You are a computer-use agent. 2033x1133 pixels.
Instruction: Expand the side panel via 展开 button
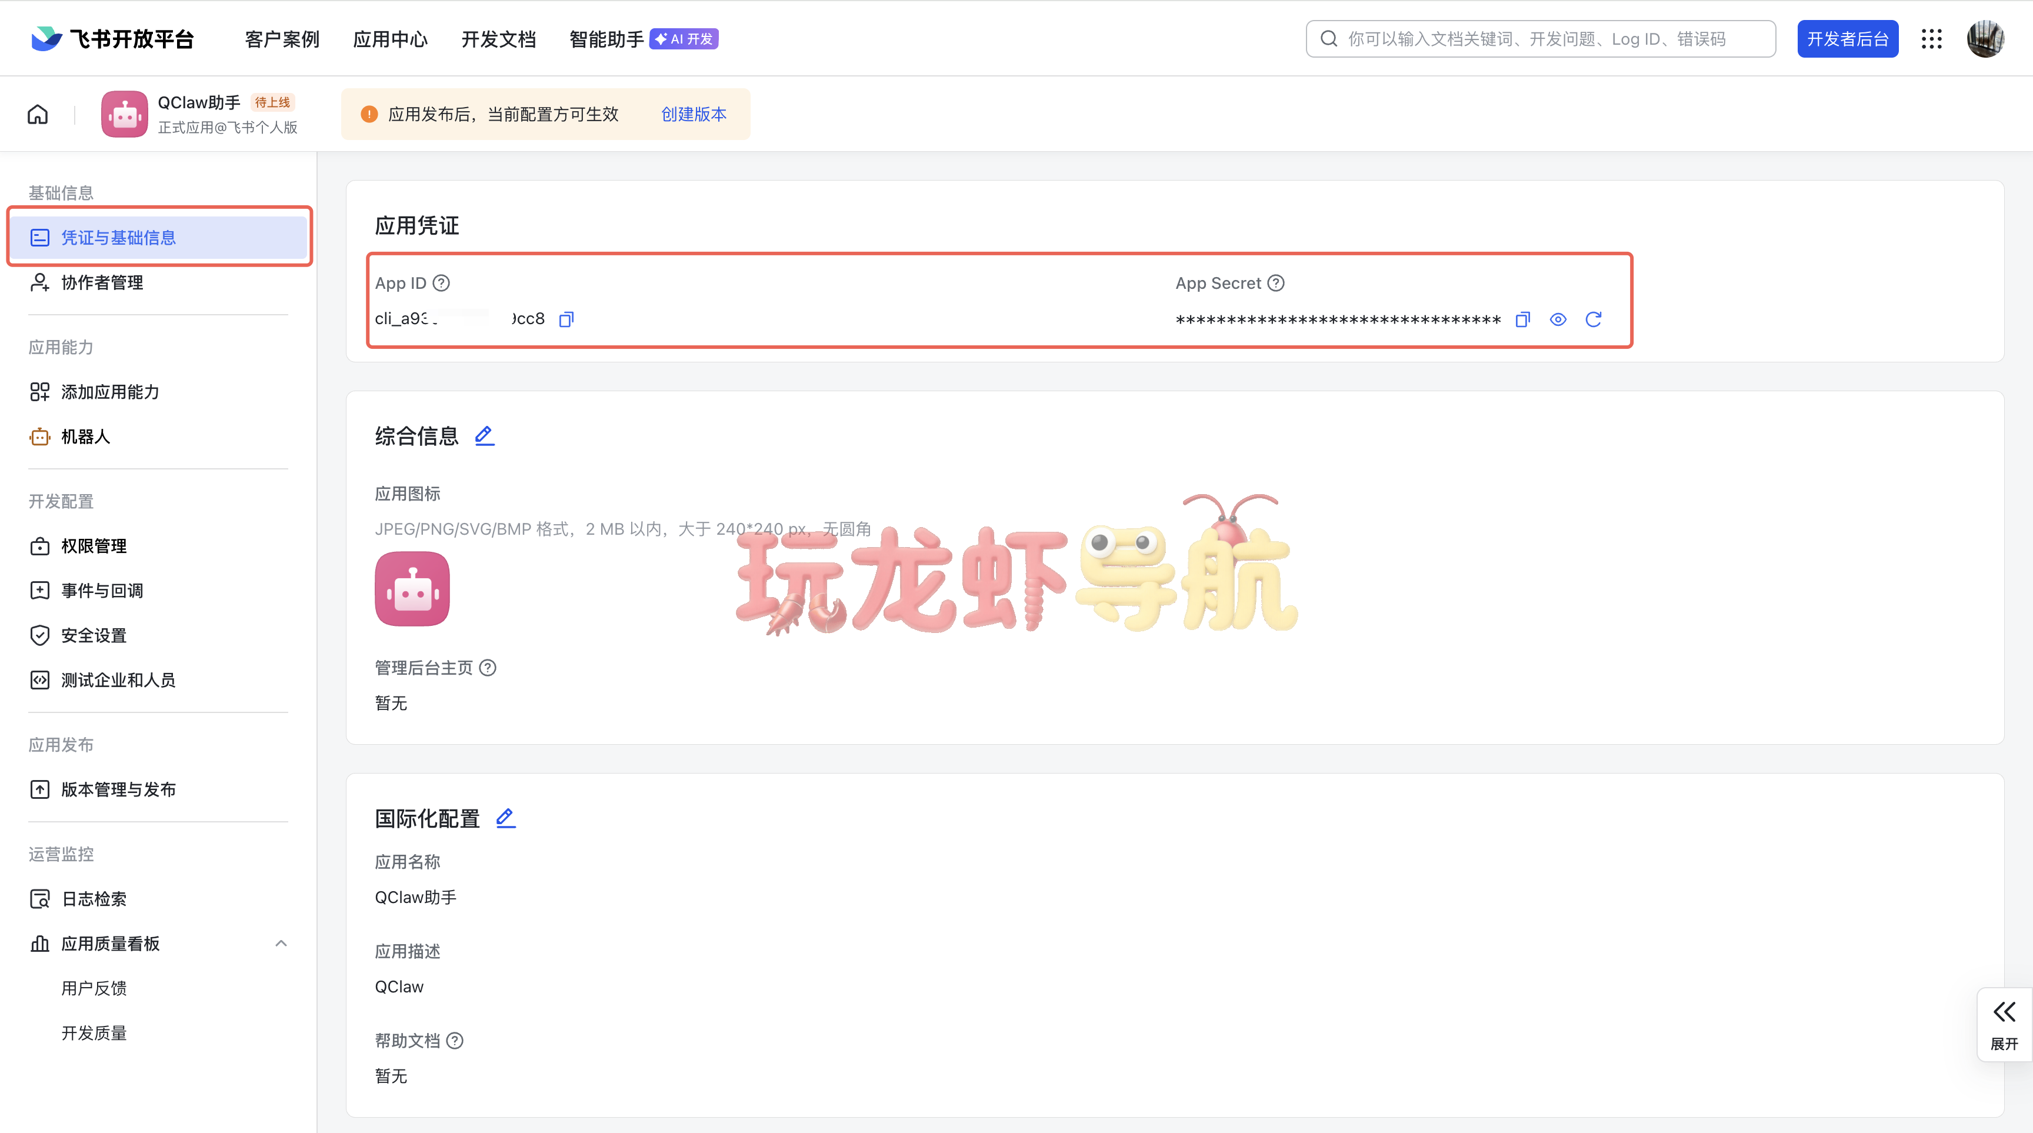[x=2005, y=1024]
